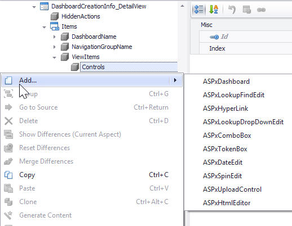Click the HiddenActions node cube icon

tap(55, 16)
